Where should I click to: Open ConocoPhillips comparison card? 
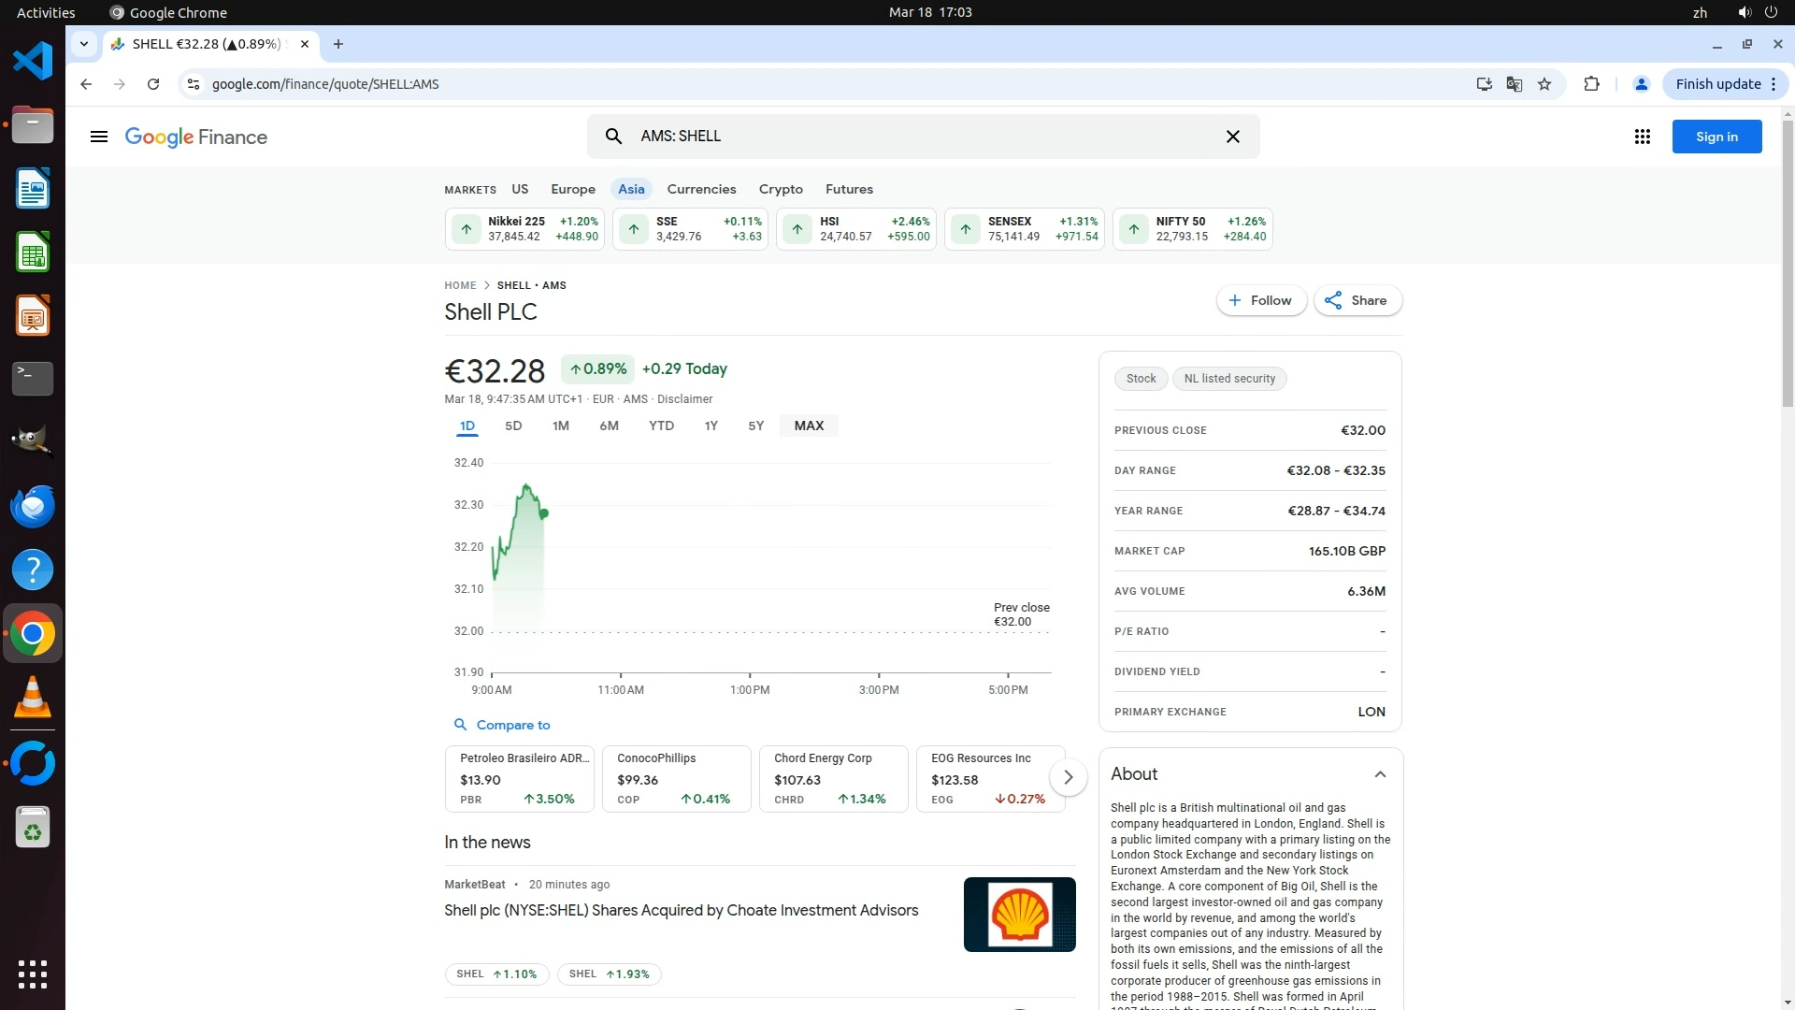tap(676, 778)
